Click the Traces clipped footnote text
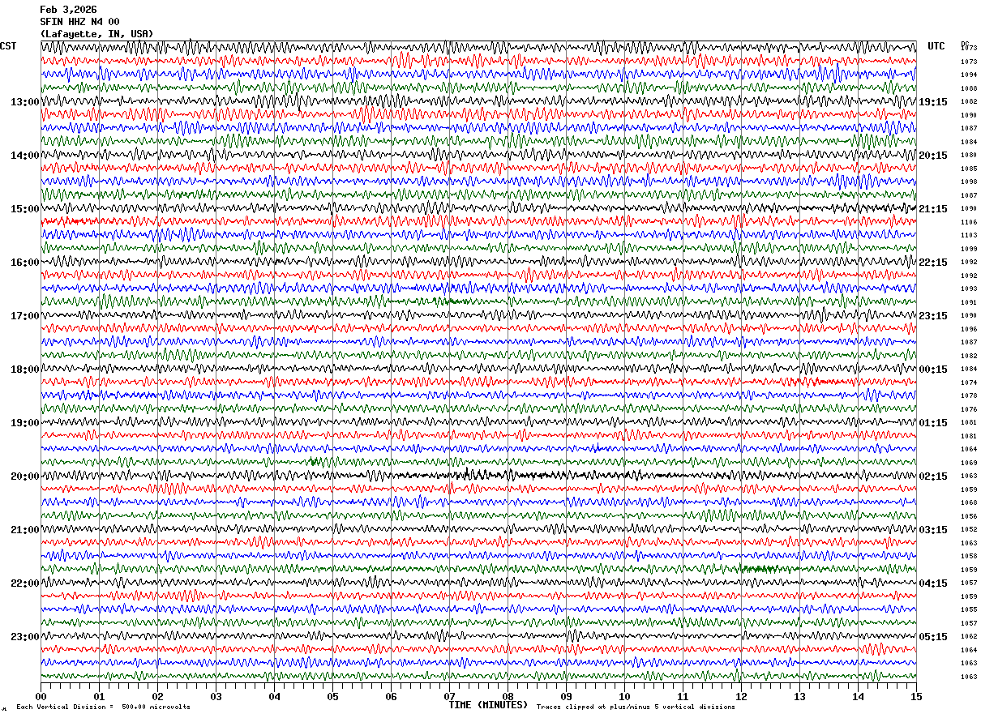The image size is (981, 718). (636, 707)
